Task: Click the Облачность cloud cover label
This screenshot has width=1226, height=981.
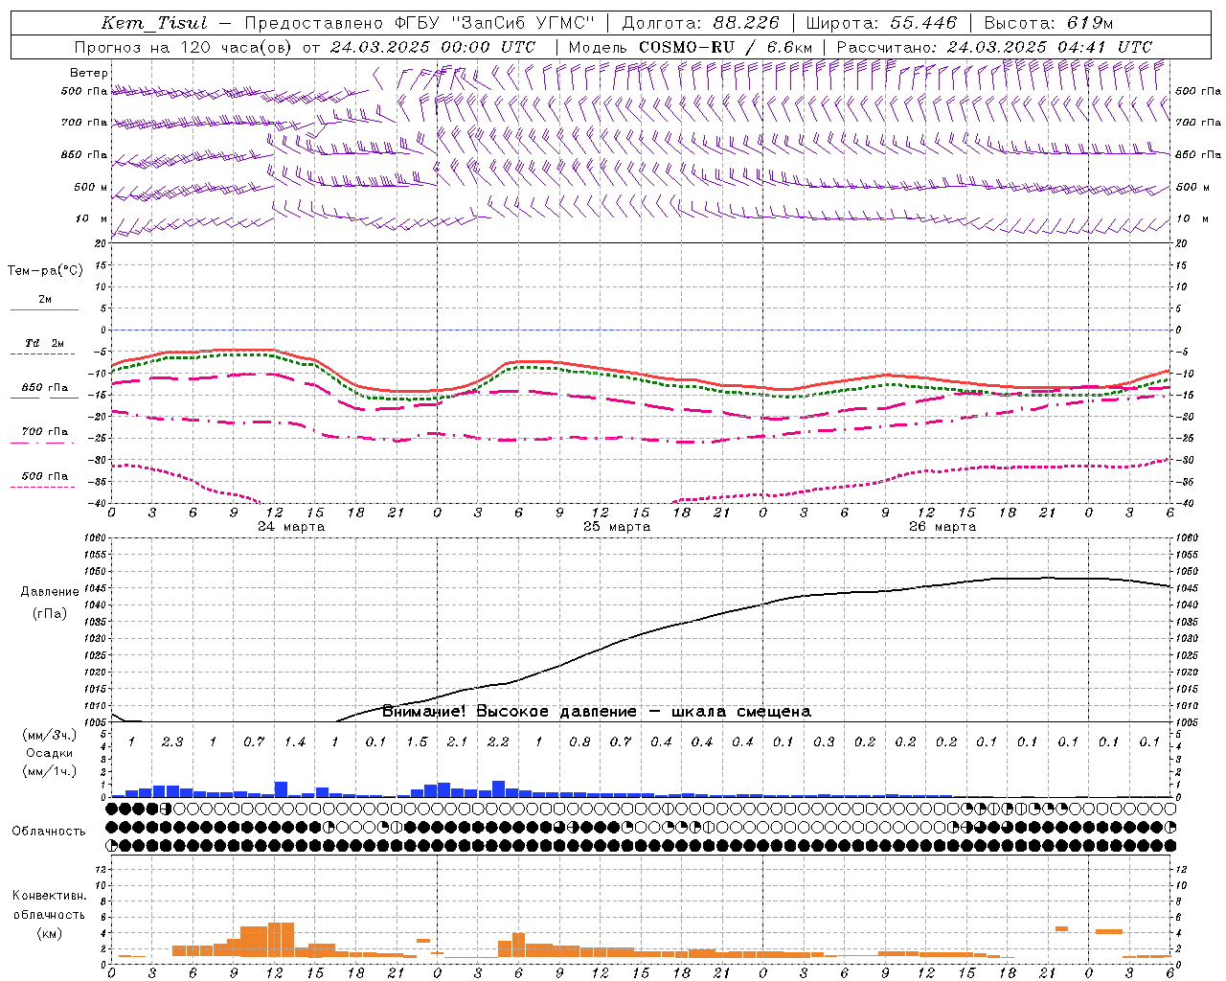Action: tap(49, 831)
